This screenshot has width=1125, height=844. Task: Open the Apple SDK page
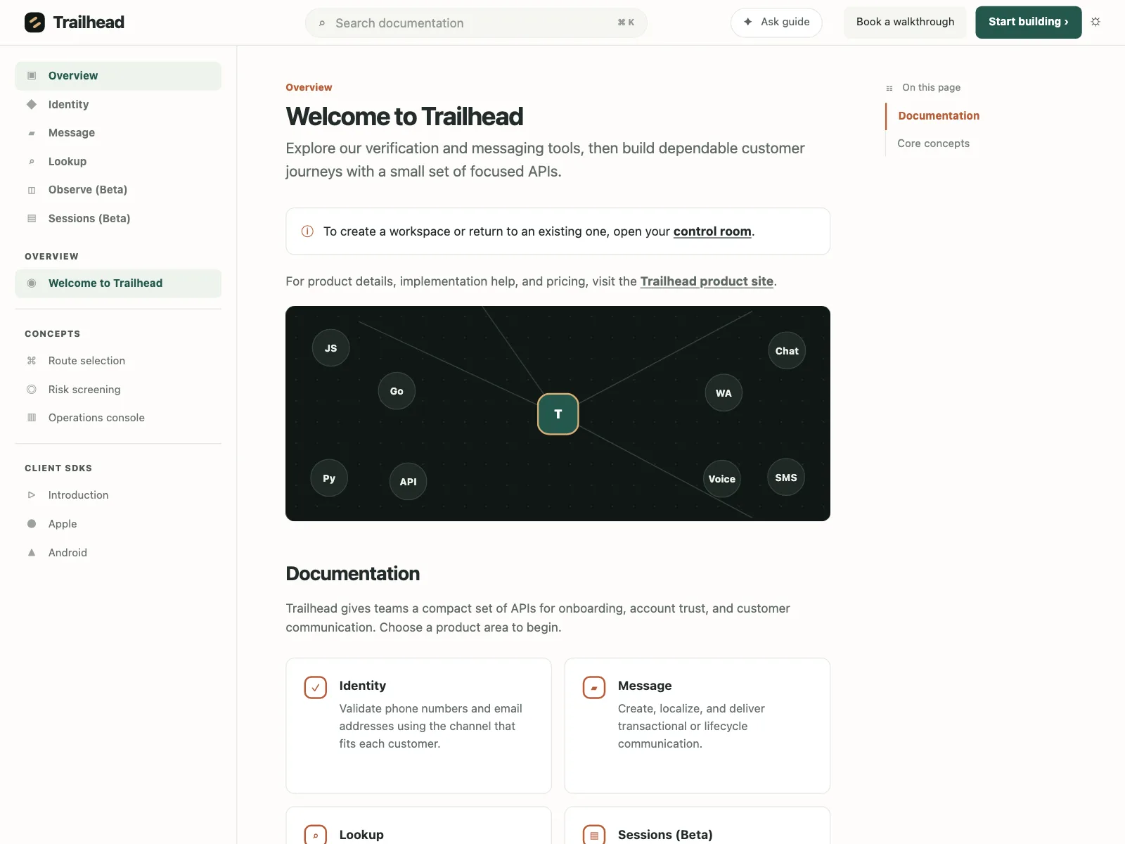[x=118, y=523]
